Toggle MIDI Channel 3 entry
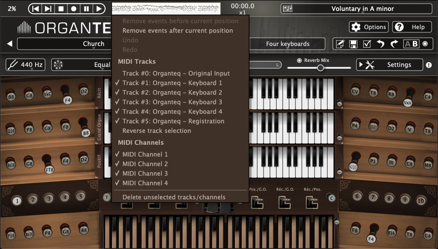 pos(145,173)
